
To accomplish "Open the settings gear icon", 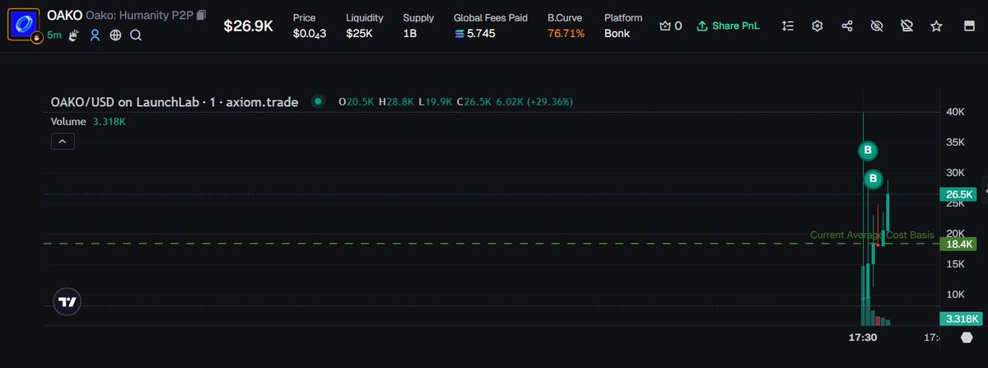I will pos(818,26).
